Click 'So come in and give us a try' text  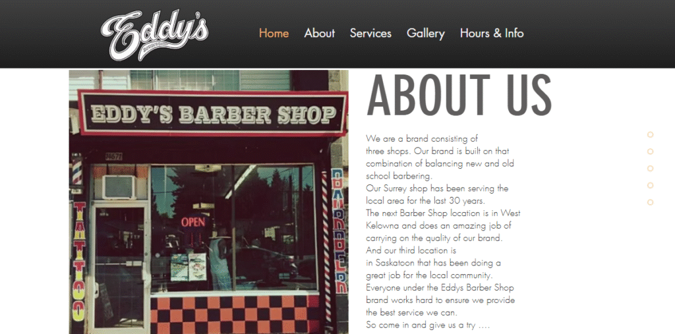428,325
